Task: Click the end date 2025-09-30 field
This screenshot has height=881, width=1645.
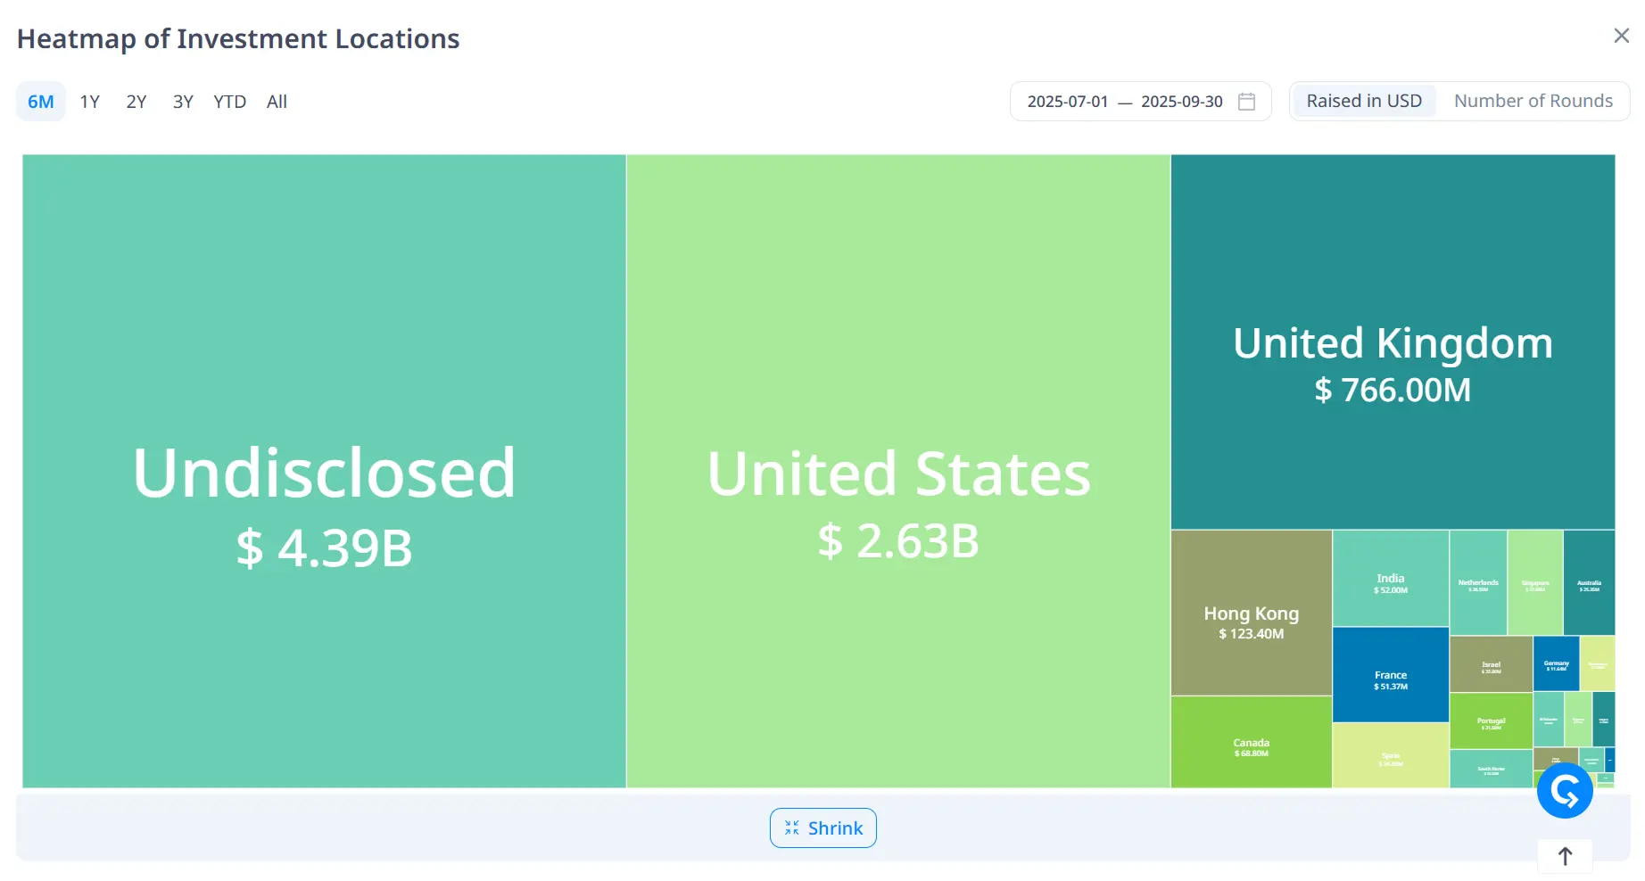Action: click(x=1181, y=102)
